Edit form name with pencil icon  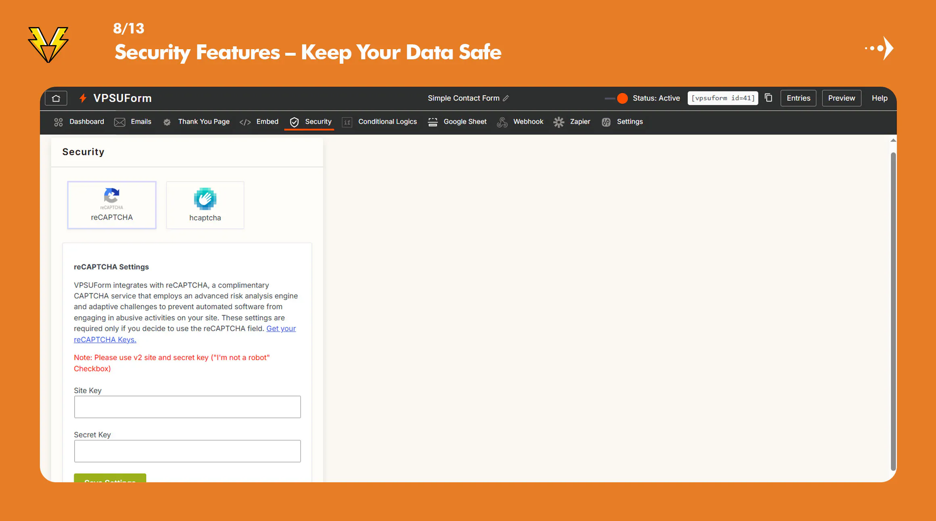[x=506, y=98]
